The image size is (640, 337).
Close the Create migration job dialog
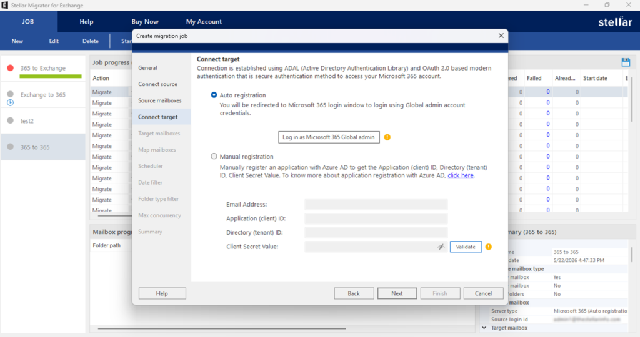click(x=501, y=36)
